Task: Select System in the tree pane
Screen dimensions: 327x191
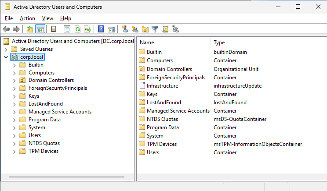Action: (37, 127)
